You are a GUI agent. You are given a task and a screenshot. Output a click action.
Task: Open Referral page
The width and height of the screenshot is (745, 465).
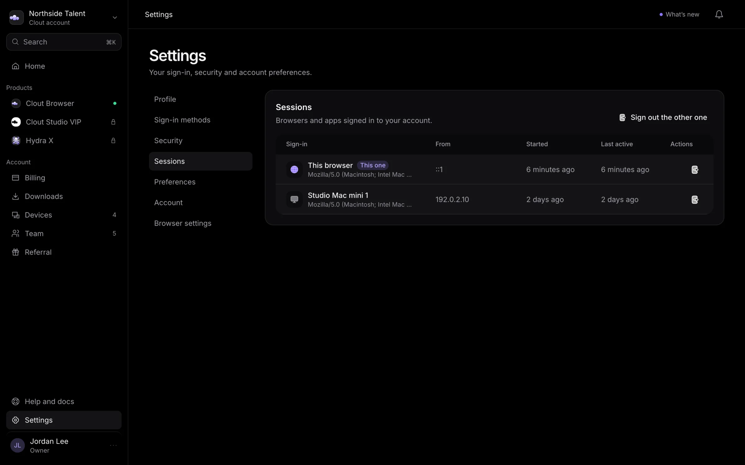64,252
